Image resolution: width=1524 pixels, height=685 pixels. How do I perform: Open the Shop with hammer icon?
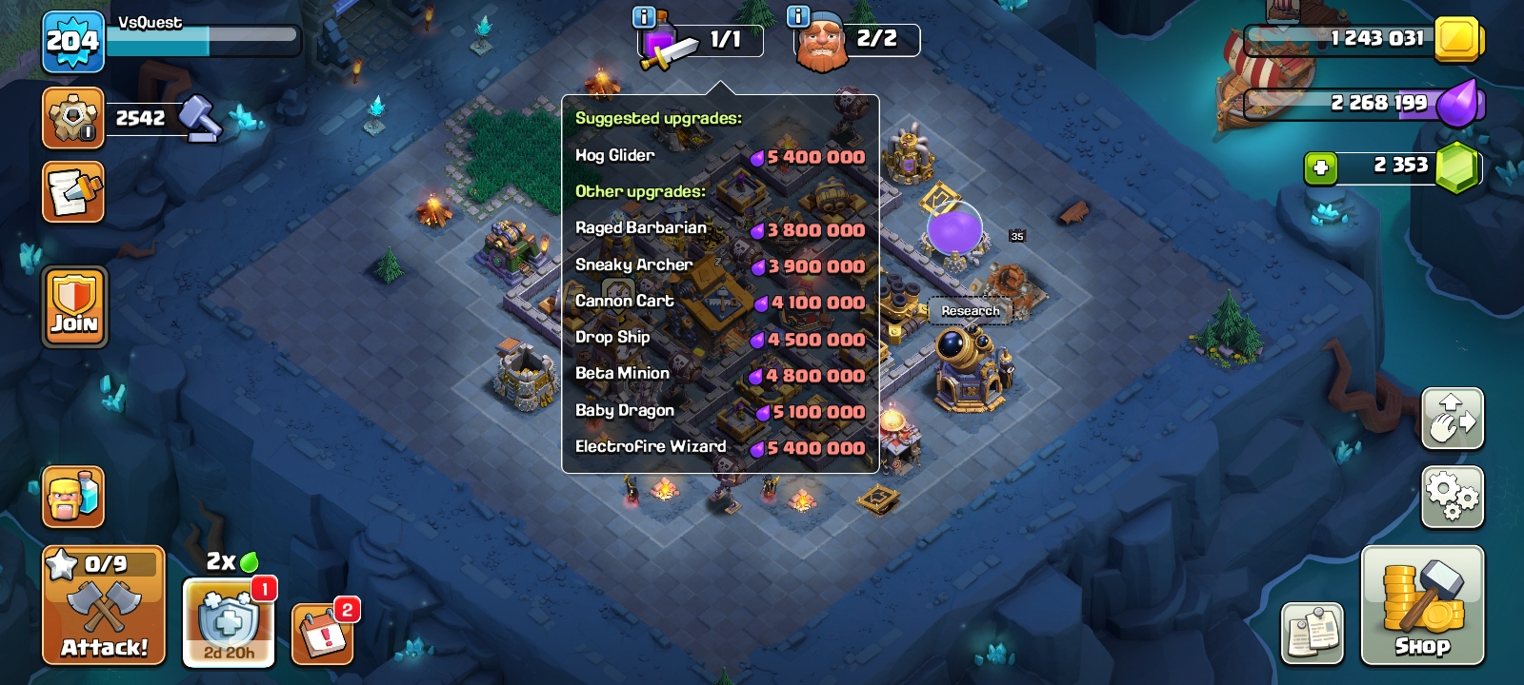point(1422,605)
